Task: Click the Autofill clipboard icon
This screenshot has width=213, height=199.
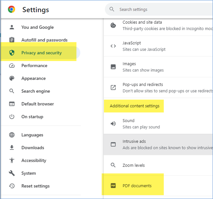Action: click(x=12, y=40)
